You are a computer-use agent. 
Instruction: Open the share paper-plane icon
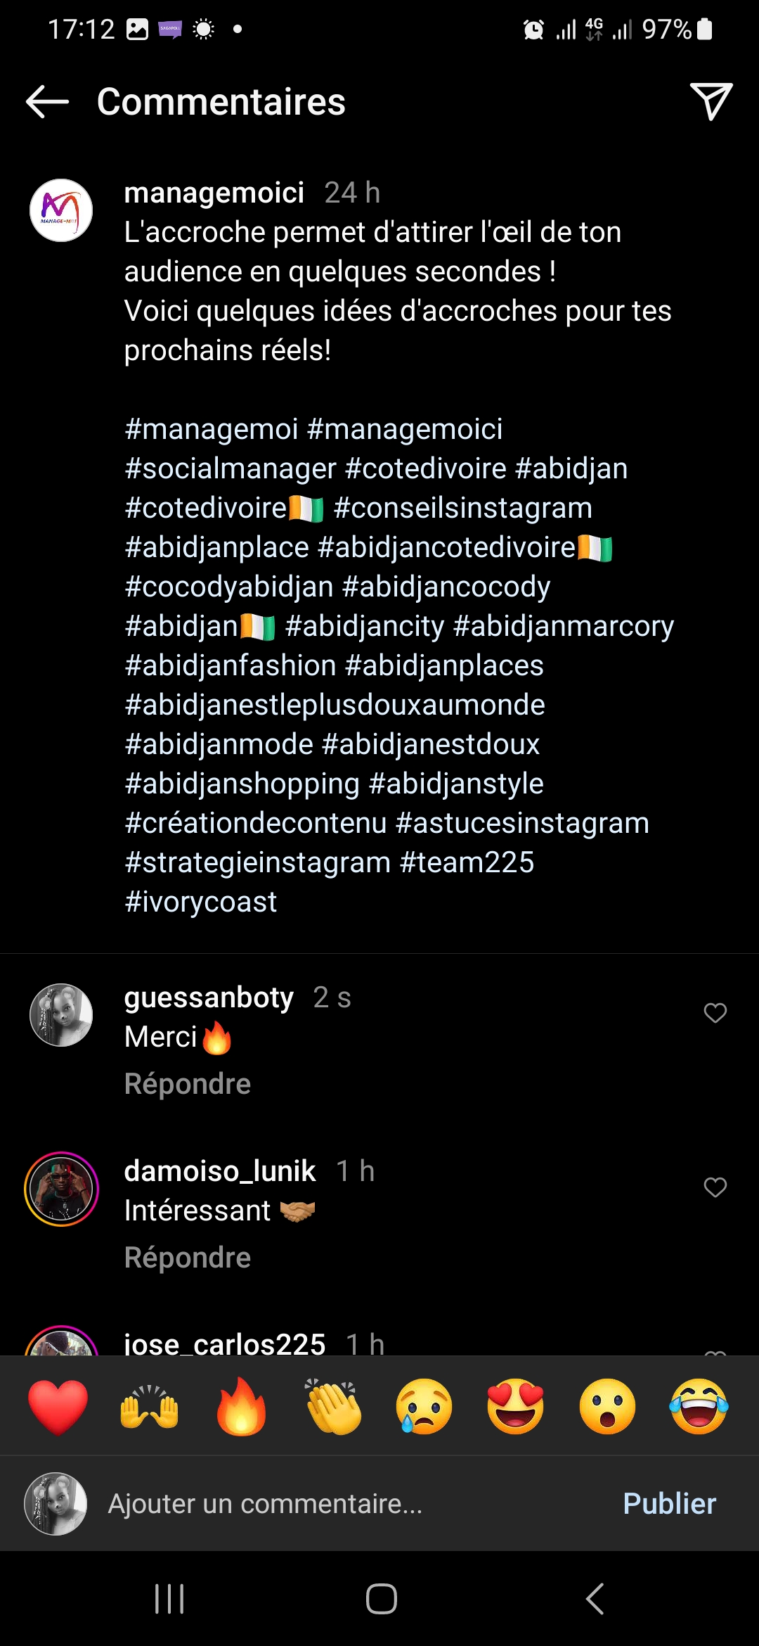[711, 102]
